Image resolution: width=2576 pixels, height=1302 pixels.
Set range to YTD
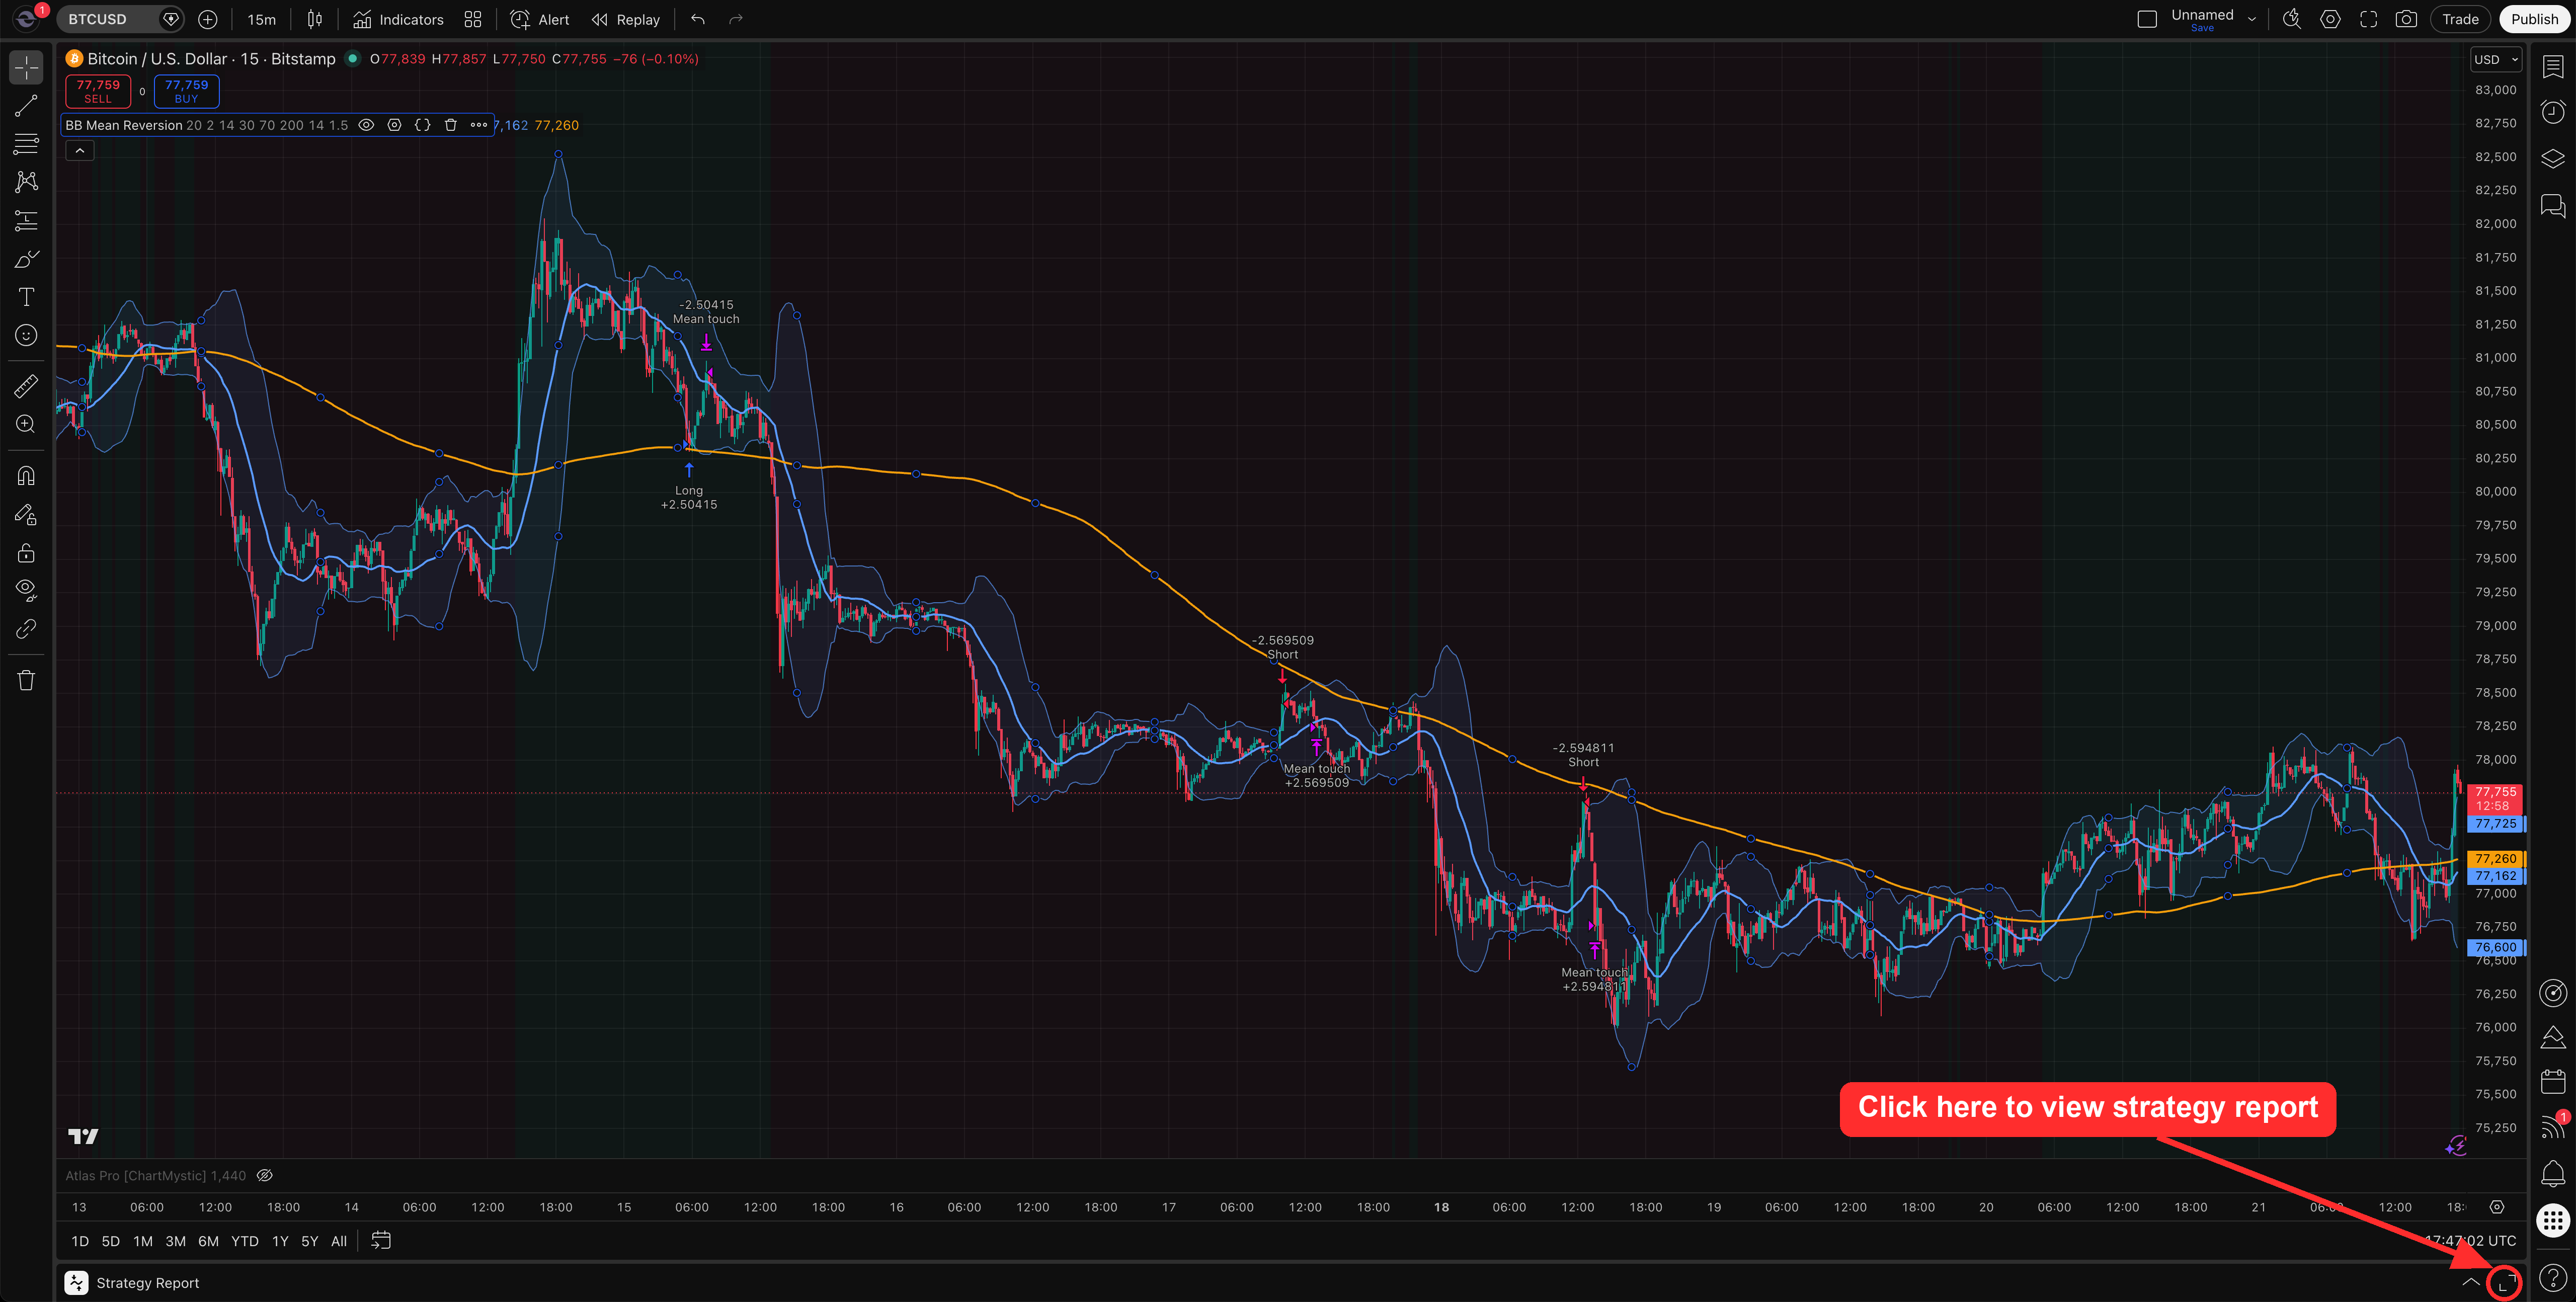[x=245, y=1241]
